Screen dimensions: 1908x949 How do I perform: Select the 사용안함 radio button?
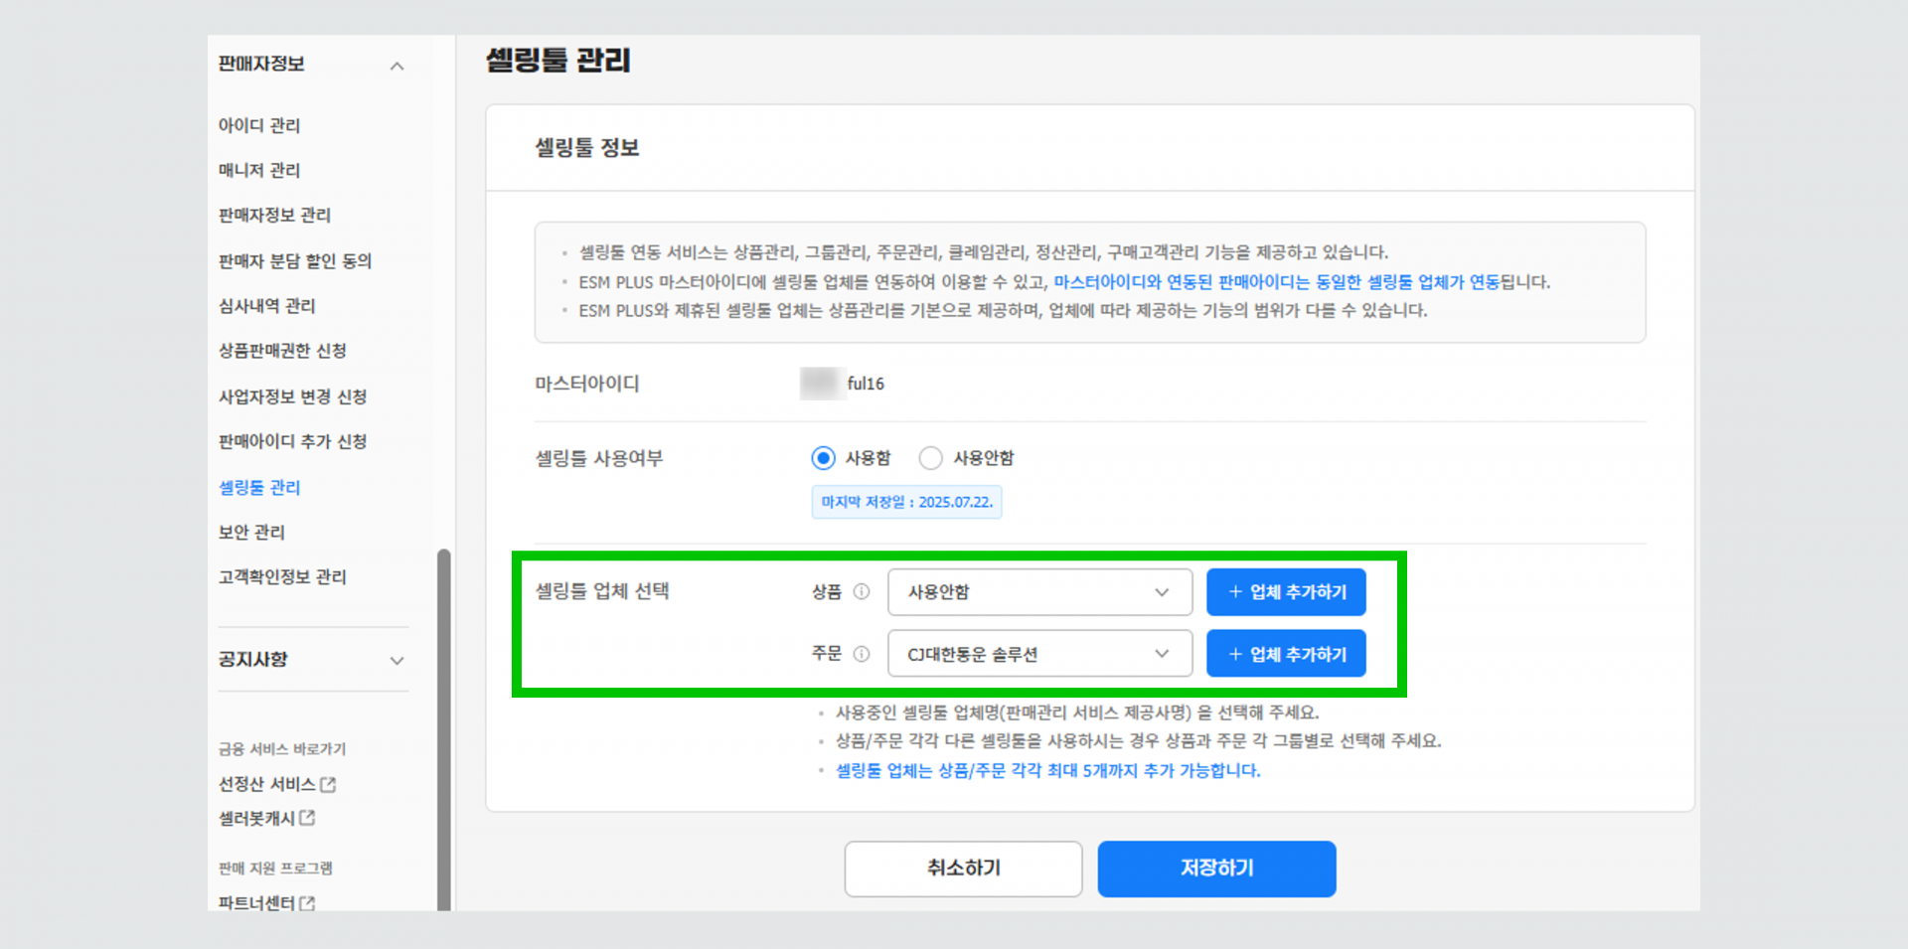pos(930,458)
